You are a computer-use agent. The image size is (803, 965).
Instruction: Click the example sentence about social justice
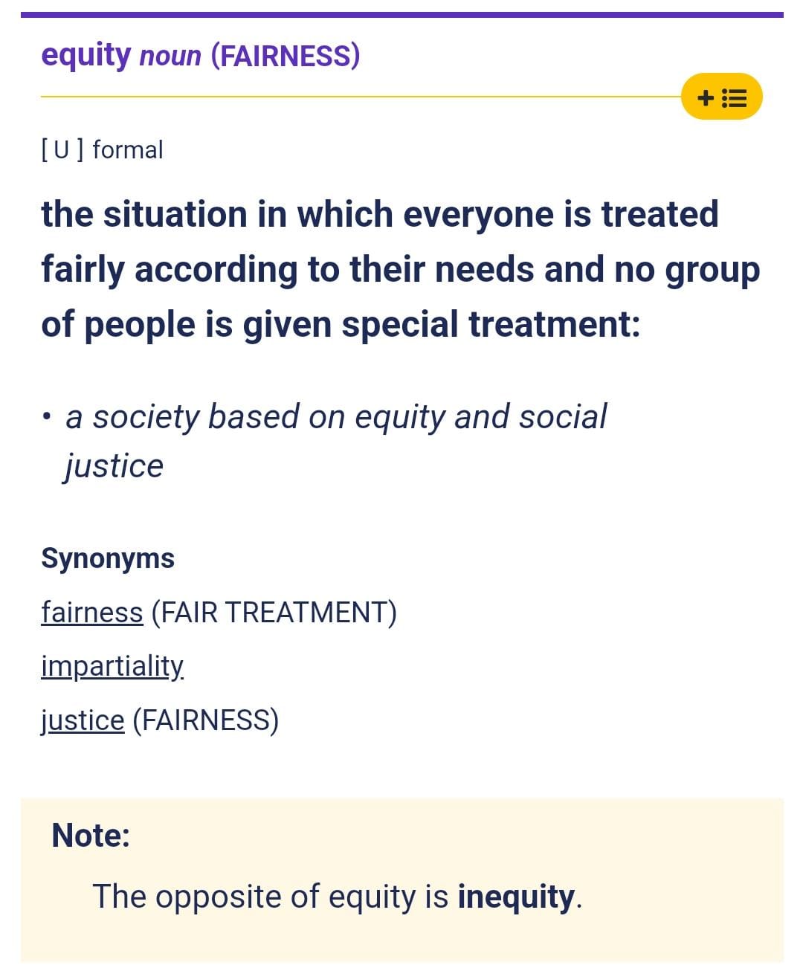coord(336,441)
